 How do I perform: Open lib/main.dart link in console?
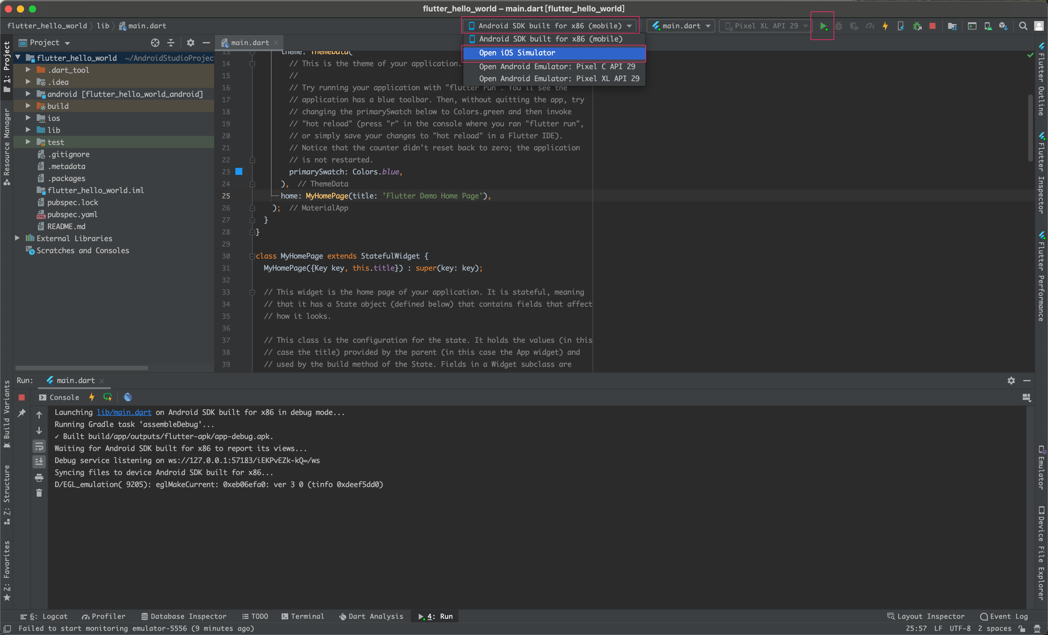point(124,412)
